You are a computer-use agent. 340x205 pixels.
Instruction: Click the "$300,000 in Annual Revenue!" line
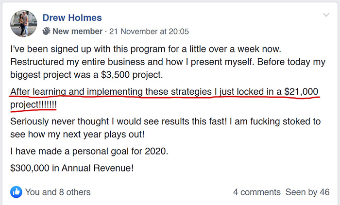72,168
